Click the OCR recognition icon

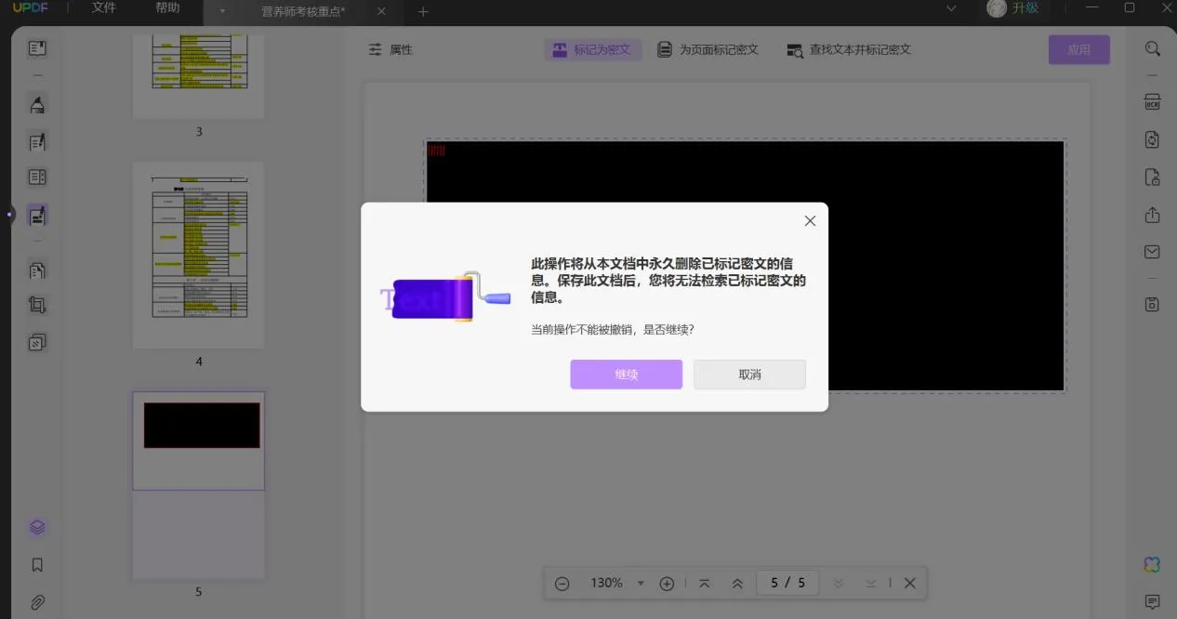pyautogui.click(x=1152, y=102)
